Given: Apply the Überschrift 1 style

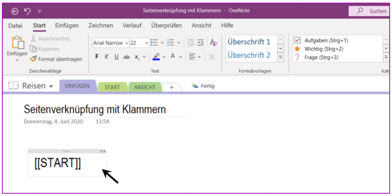Looking at the screenshot, I should pyautogui.click(x=249, y=42).
